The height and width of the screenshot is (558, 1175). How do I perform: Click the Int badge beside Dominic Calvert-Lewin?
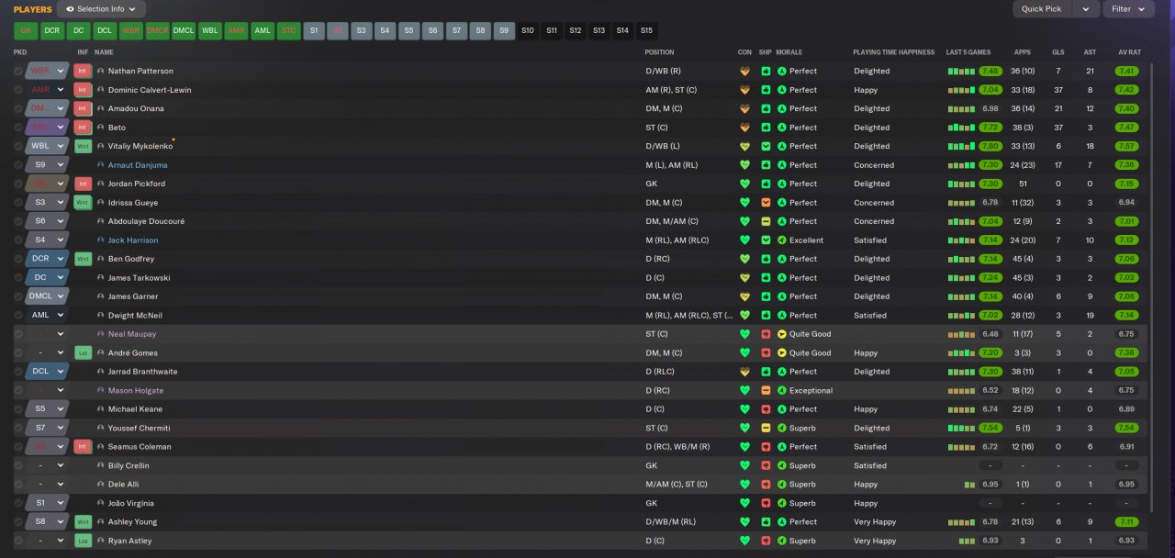(83, 90)
